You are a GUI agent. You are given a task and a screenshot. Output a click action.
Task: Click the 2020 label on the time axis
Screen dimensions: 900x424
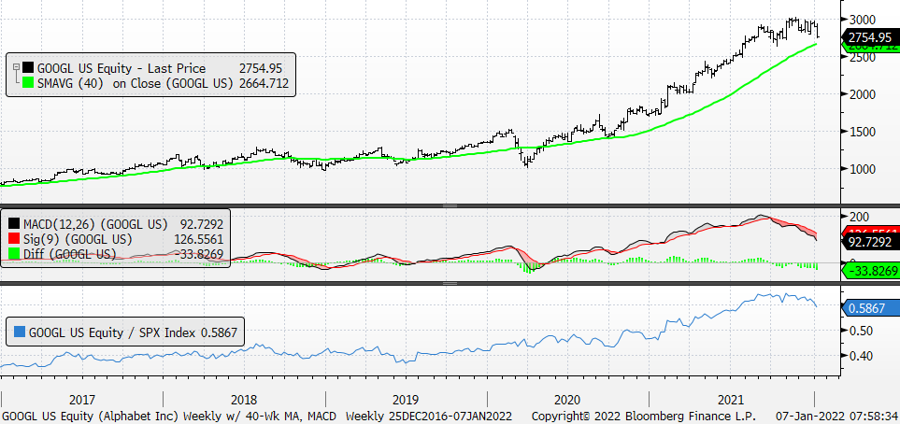(x=567, y=400)
